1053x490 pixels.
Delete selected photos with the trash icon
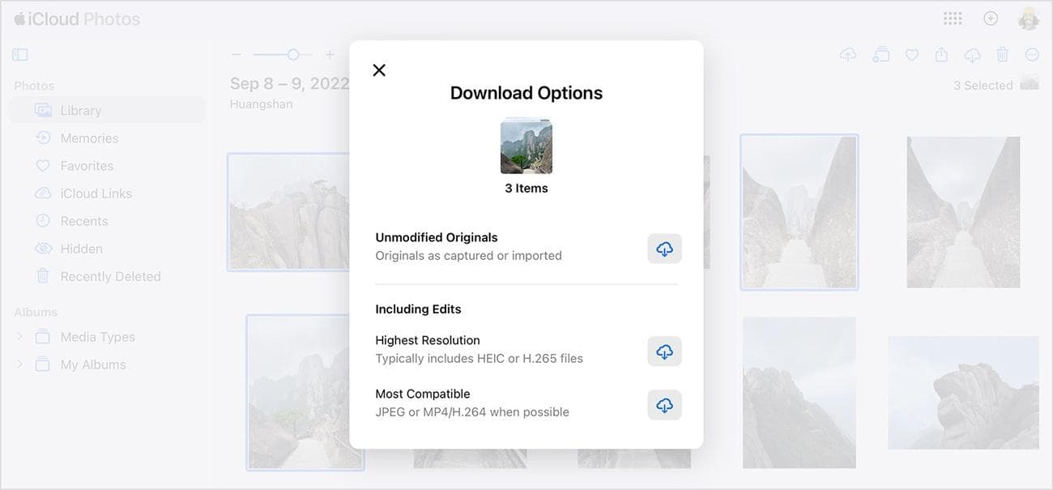point(1002,55)
